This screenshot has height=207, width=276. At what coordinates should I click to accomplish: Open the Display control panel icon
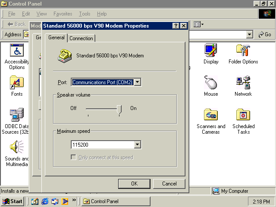(211, 50)
